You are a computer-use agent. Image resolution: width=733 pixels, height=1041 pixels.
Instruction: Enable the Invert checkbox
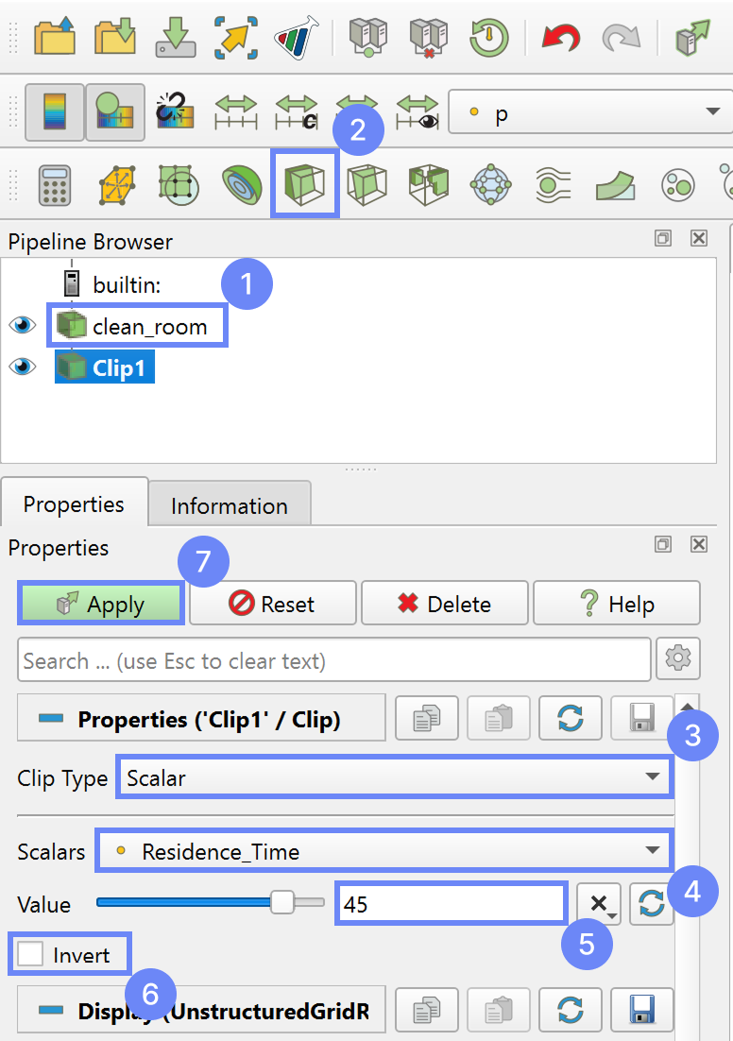31,954
